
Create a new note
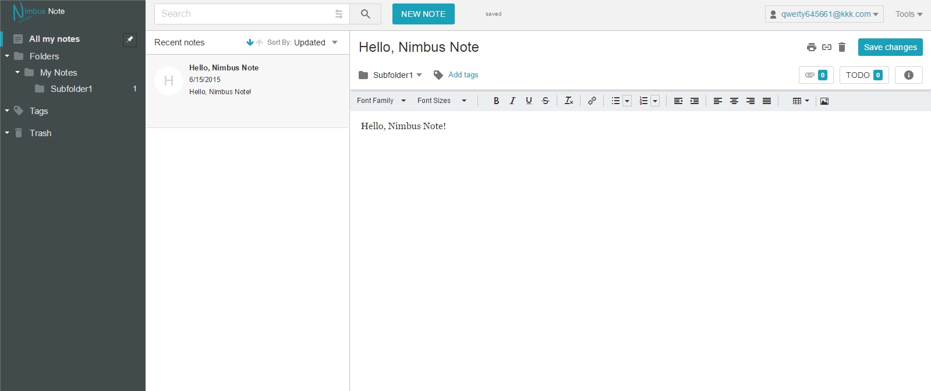[423, 14]
